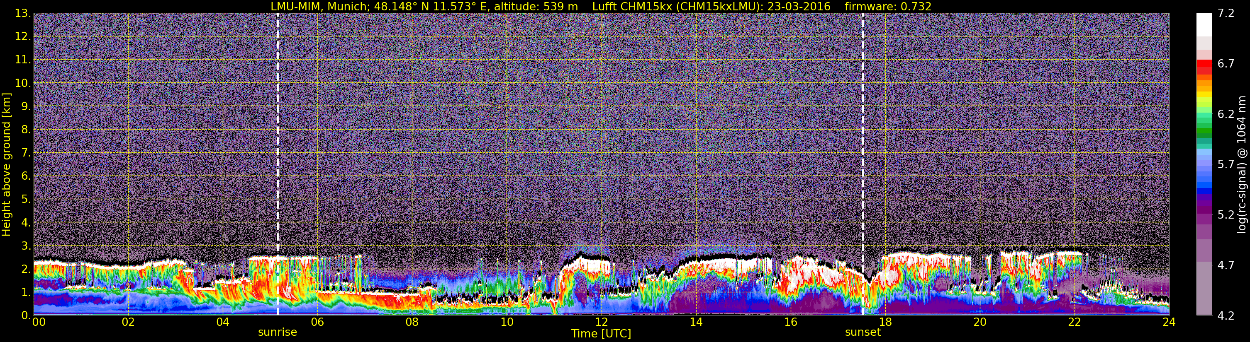Click the '22' tick on the time axis
Image resolution: width=1250 pixels, height=342 pixels.
(x=1075, y=322)
